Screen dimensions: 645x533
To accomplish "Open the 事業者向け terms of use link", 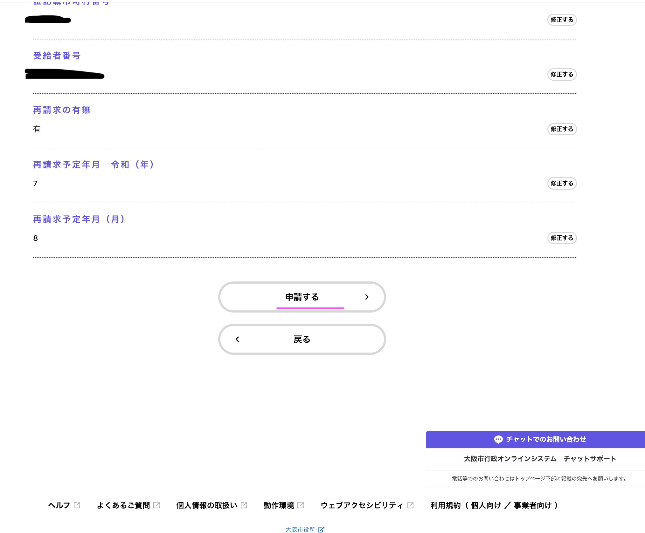I will coord(533,505).
